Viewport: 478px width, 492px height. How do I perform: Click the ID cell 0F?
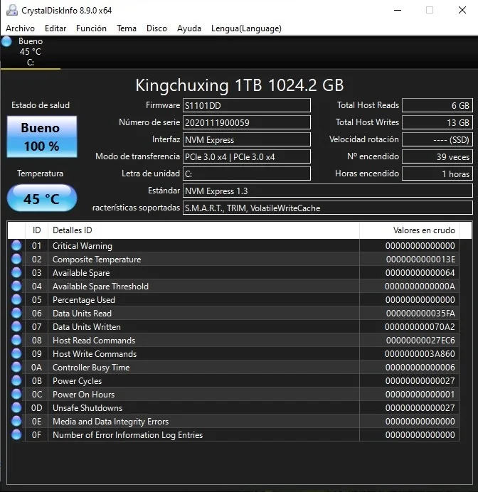36,434
